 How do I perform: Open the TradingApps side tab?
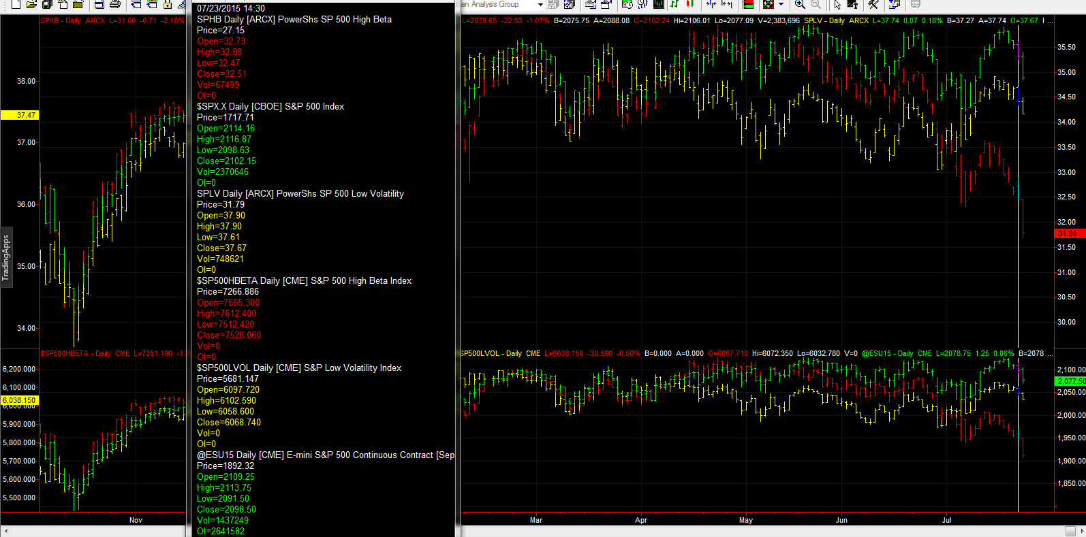point(6,258)
